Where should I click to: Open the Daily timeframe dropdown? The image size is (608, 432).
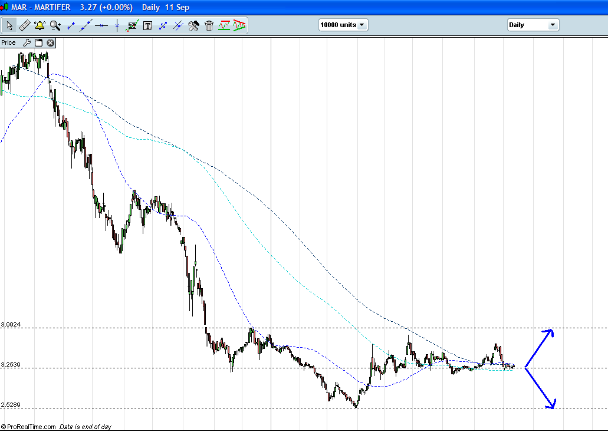[x=533, y=25]
